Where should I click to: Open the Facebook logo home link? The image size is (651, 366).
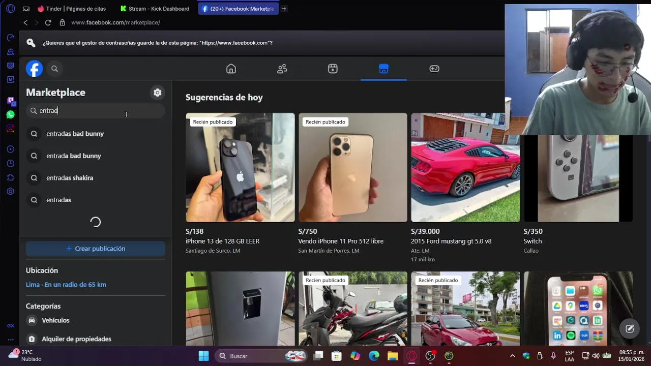pos(34,69)
